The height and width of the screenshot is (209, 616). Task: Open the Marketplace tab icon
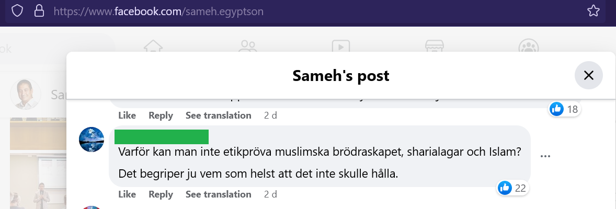pos(434,47)
